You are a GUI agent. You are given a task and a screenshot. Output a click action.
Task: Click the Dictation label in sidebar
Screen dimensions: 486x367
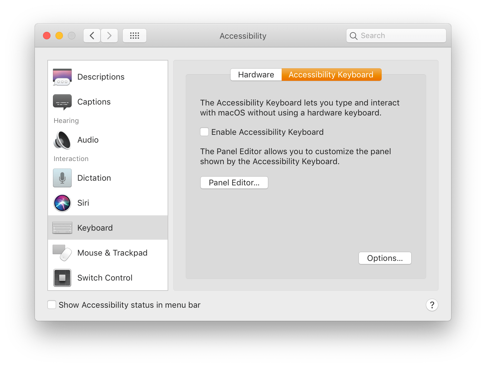pos(94,178)
